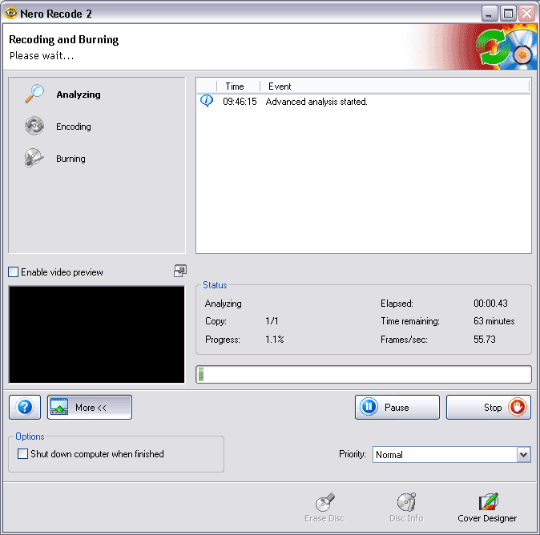Click the Nero recode disc logo in the header
Viewport: 540px width, 535px height.
(506, 47)
